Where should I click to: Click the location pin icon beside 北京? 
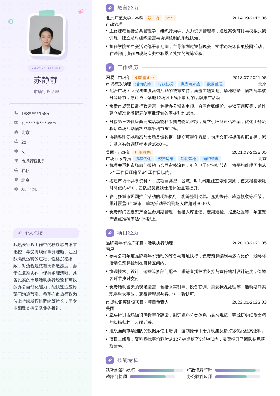point(16,179)
